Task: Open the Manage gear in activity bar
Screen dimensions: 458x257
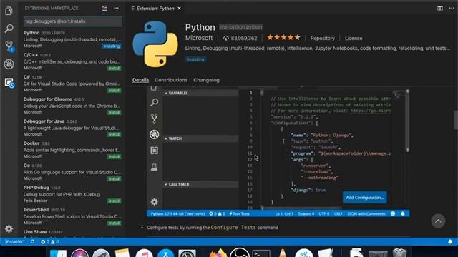Action: (x=9, y=228)
